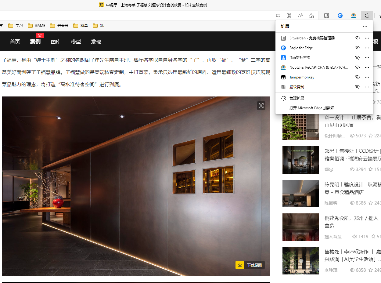
Task: Go to the 首页 nav item
Action: coord(15,42)
